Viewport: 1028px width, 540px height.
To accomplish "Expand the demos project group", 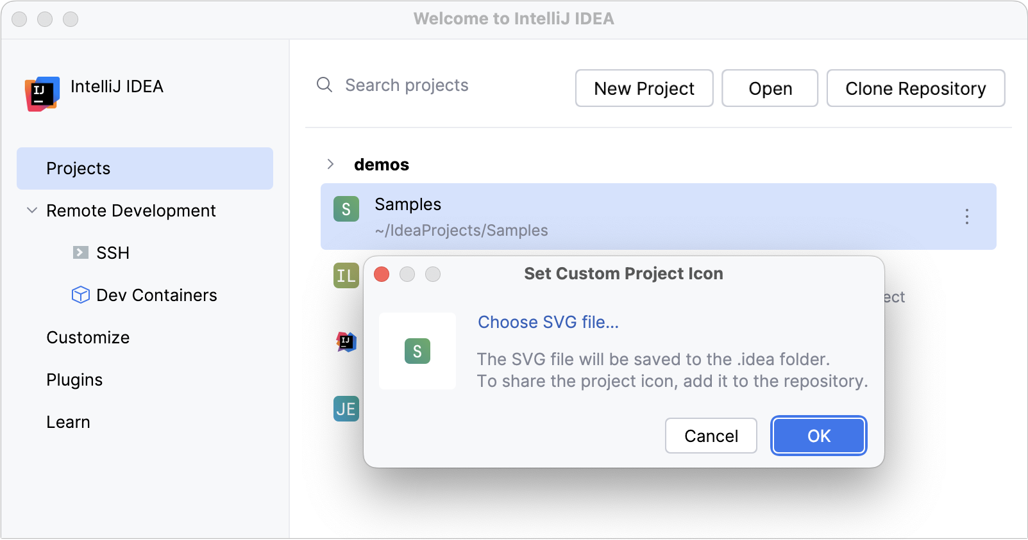I will tap(330, 164).
